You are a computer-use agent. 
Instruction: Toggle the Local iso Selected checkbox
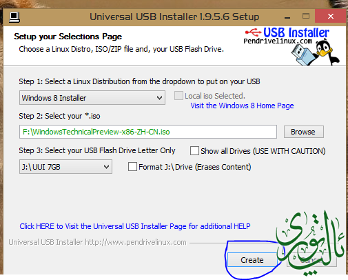[x=178, y=96]
